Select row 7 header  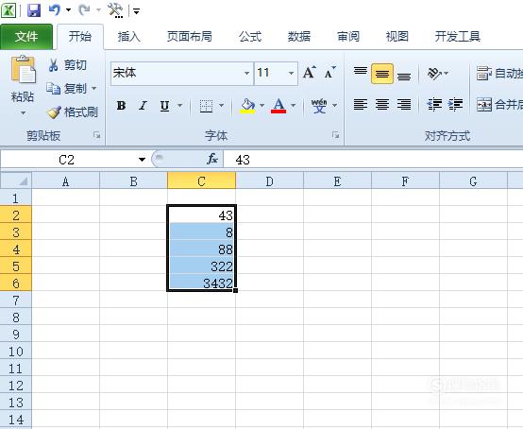tap(16, 300)
